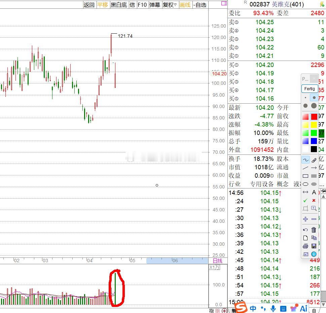Open 弹幕 comments

[154, 5]
